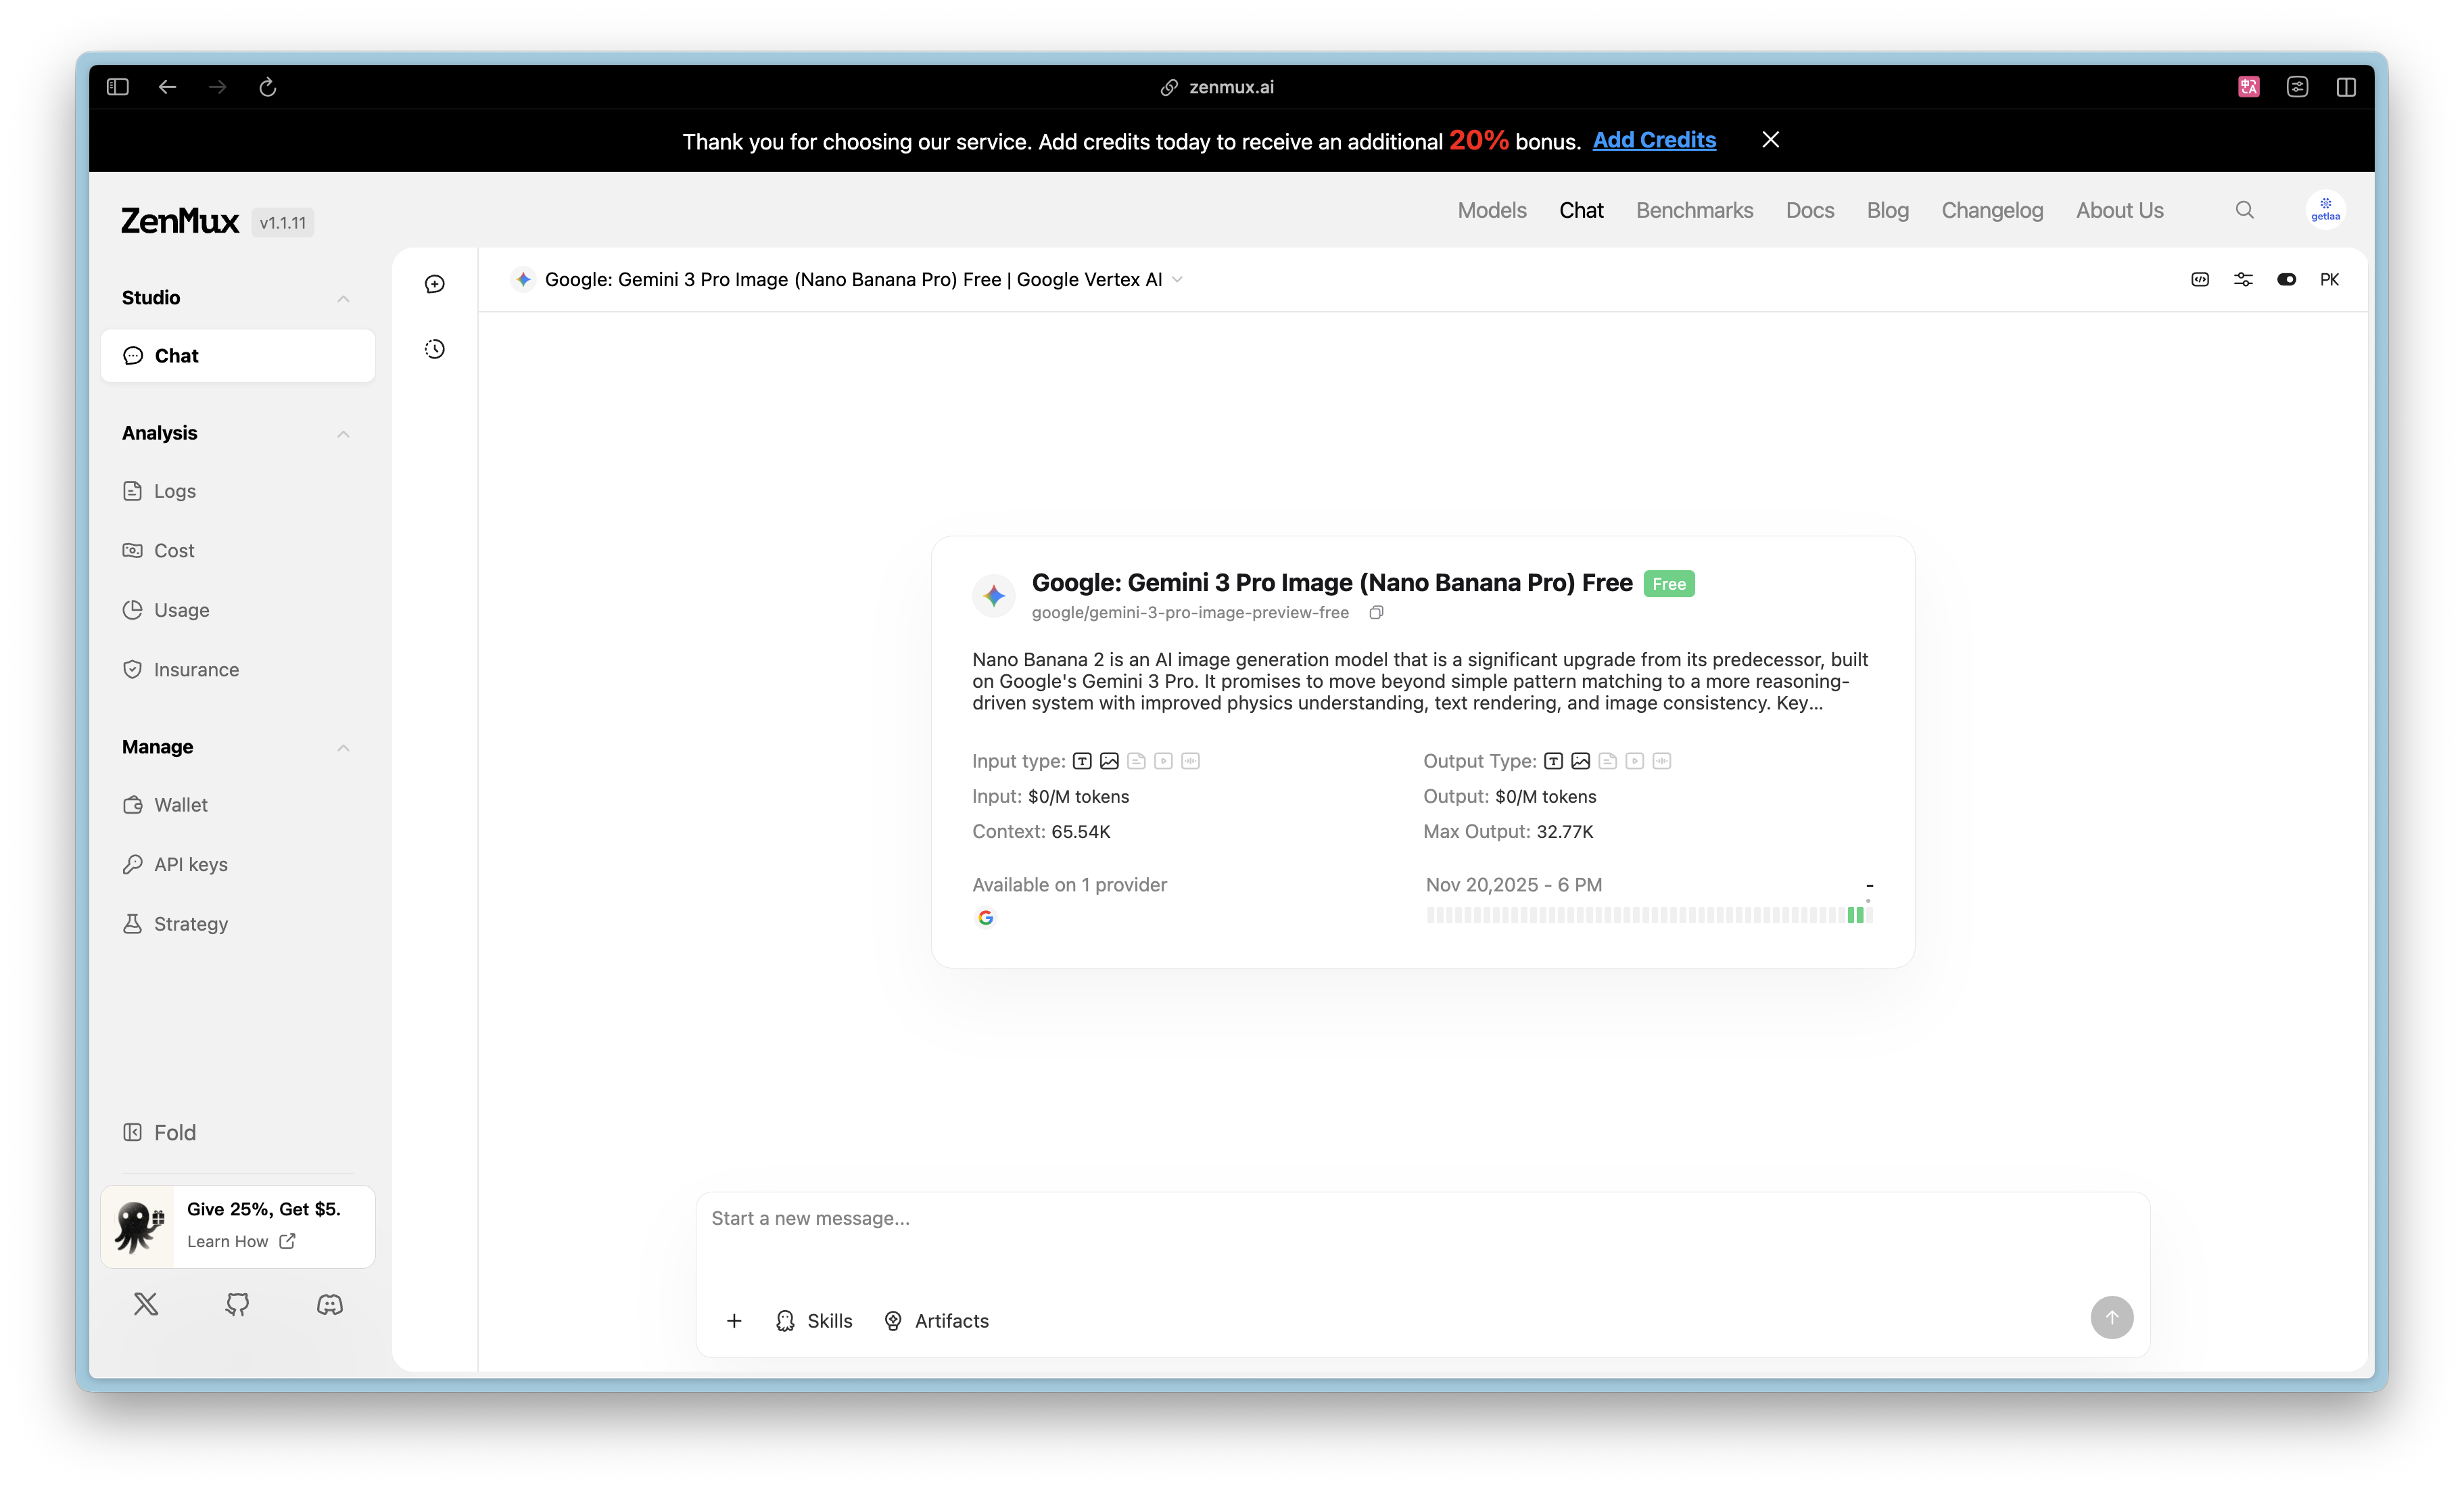This screenshot has width=2464, height=1492.
Task: Collapse the Manage sidebar section
Action: point(343,748)
